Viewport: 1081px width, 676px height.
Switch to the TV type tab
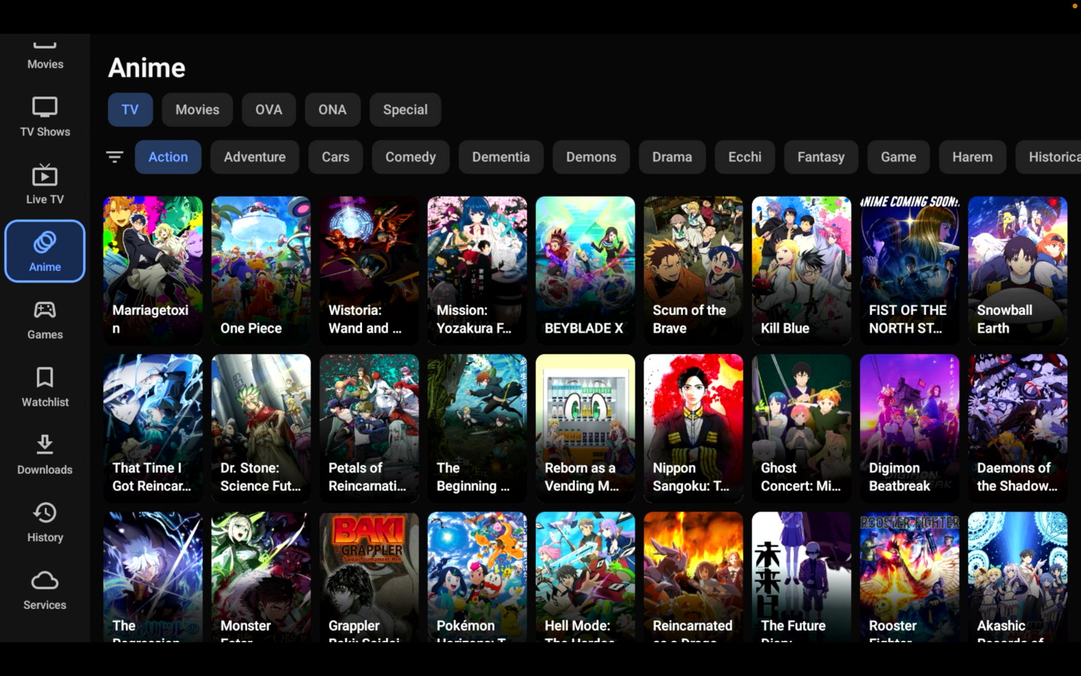pos(130,110)
